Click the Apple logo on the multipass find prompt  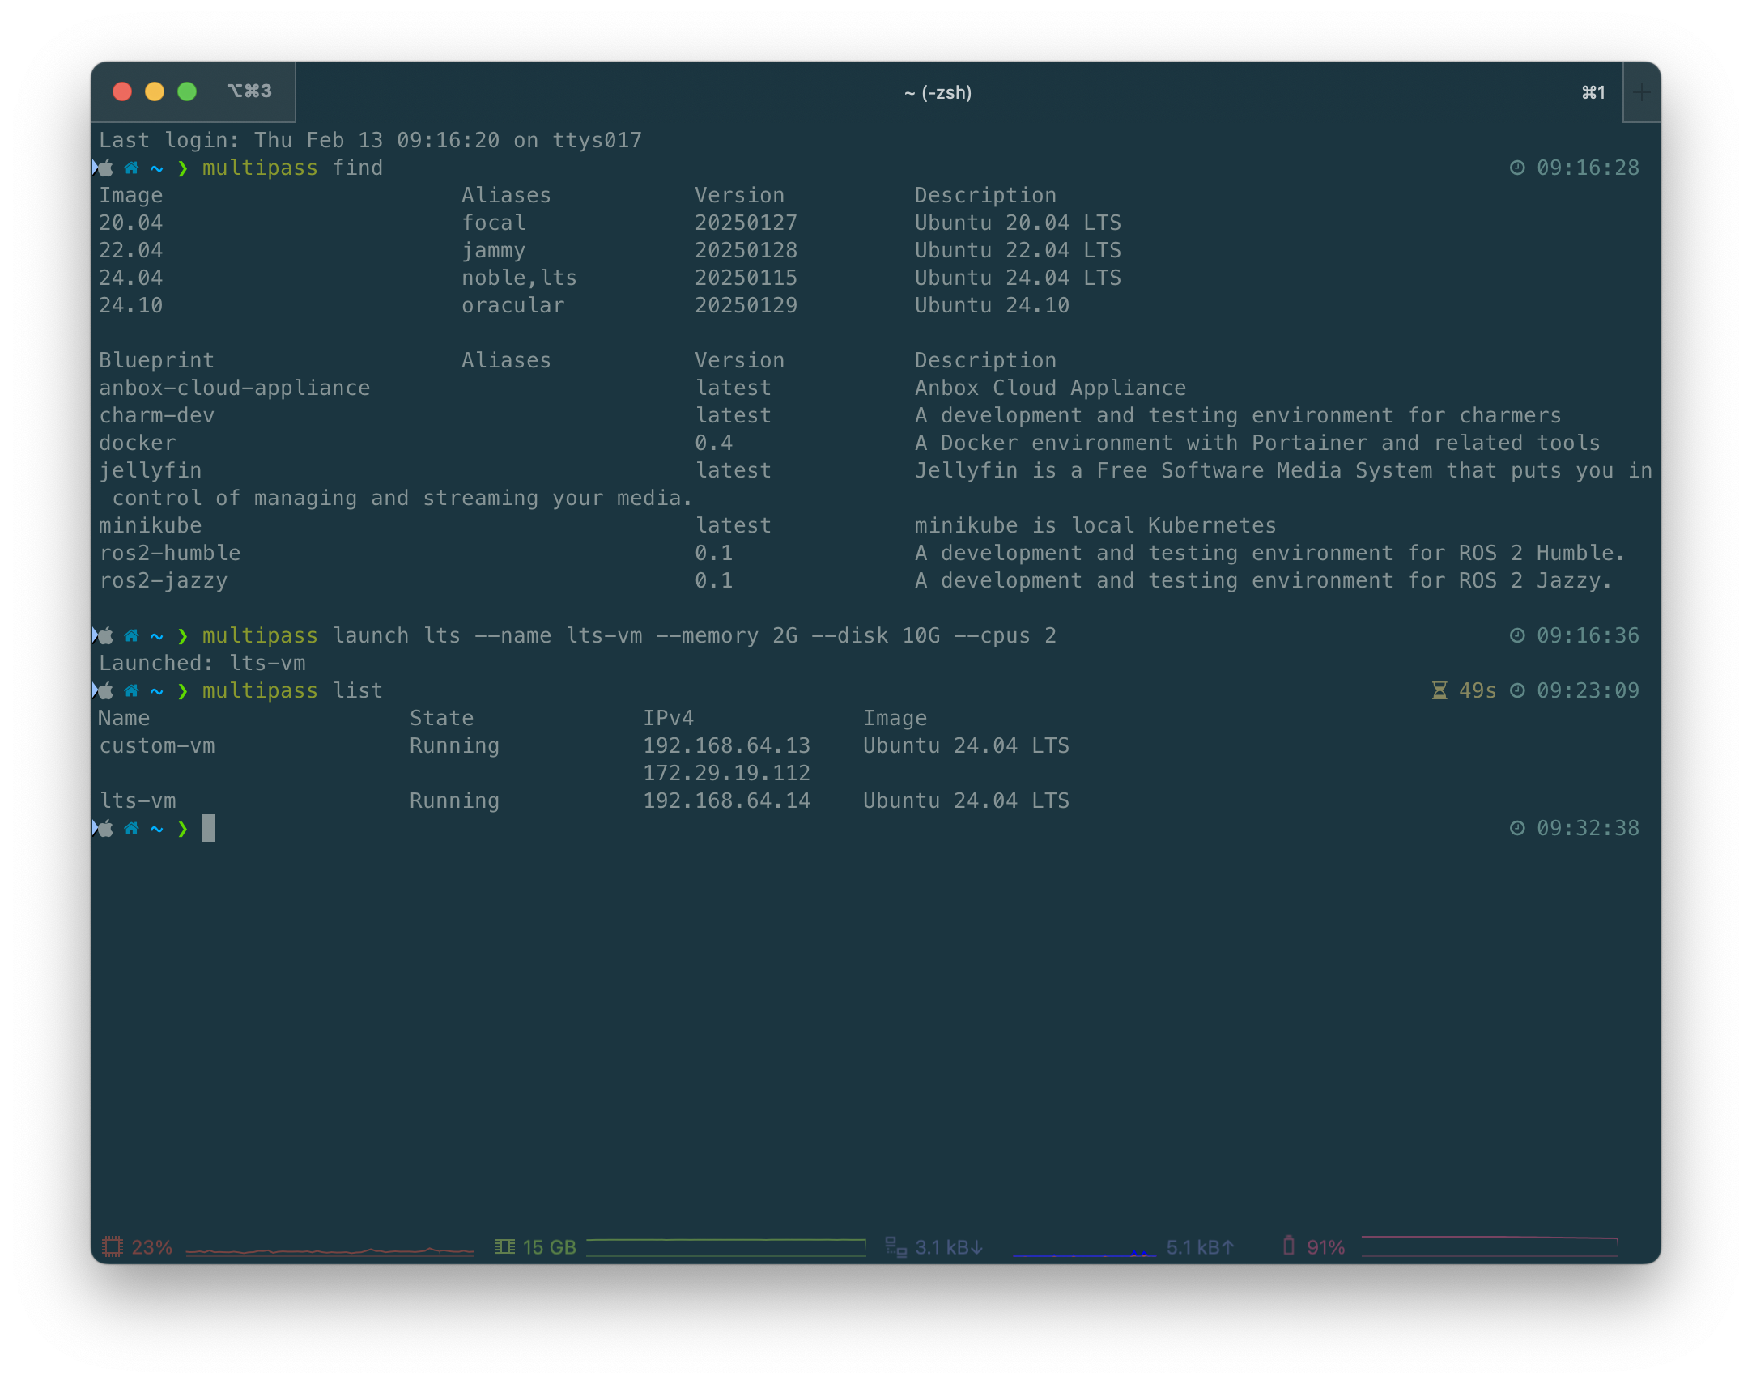click(105, 168)
